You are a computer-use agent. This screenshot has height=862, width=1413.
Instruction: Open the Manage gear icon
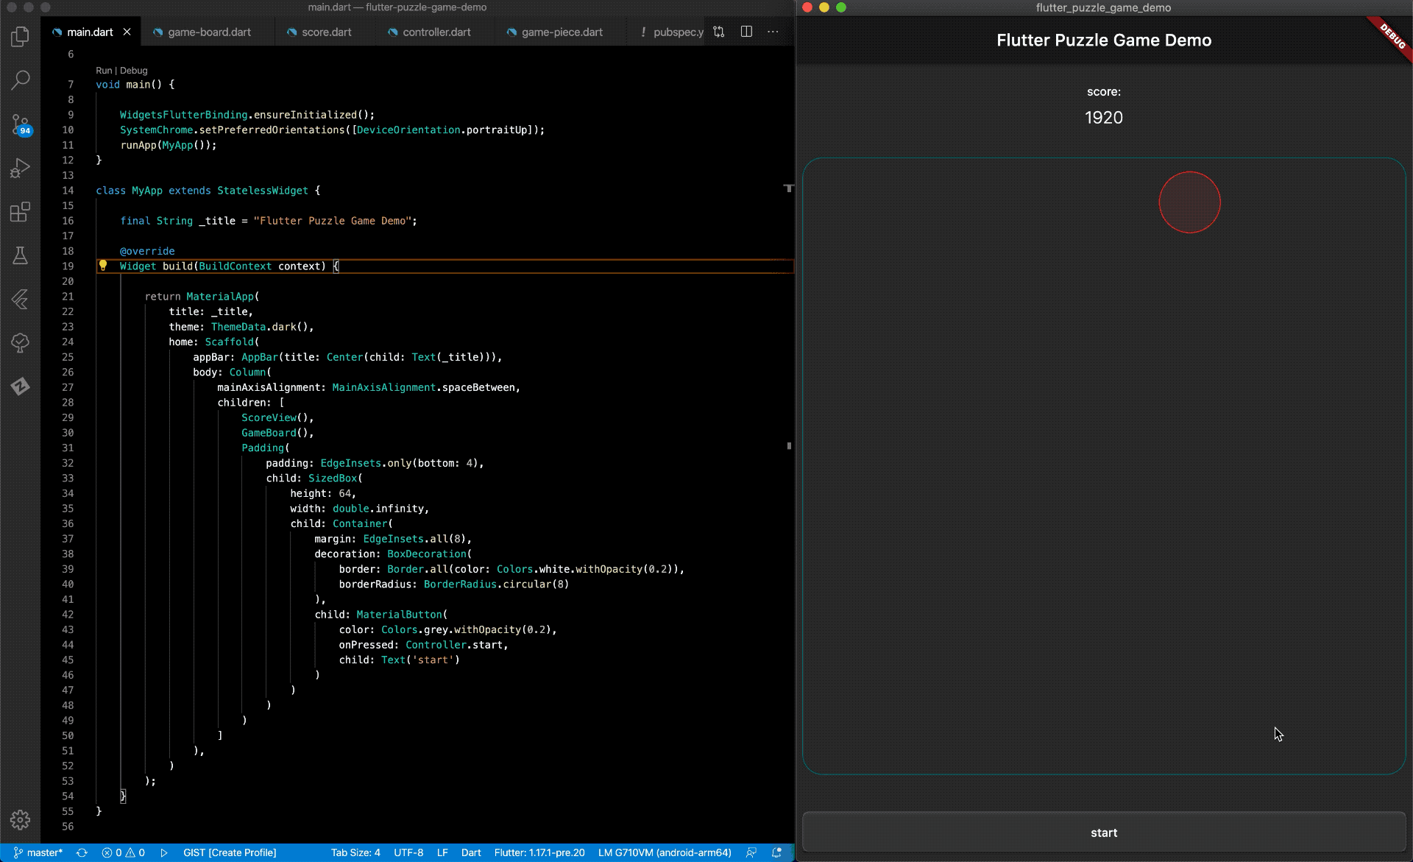coord(20,819)
